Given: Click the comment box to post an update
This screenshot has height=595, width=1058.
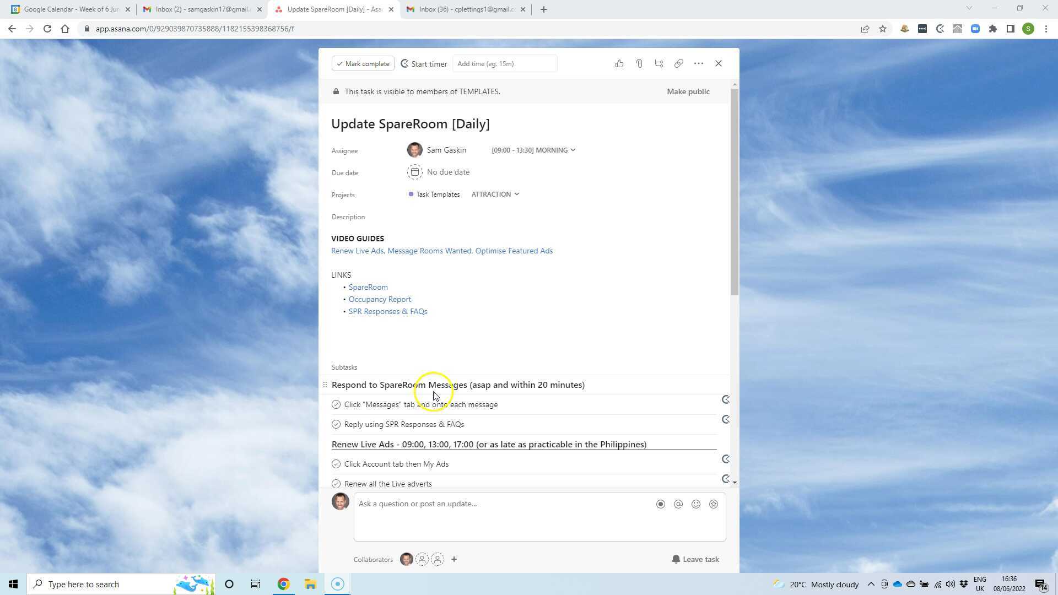Looking at the screenshot, I should pos(540,517).
